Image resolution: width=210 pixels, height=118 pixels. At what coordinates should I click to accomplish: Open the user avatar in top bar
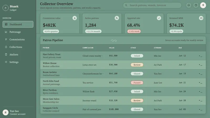click(x=203, y=5)
